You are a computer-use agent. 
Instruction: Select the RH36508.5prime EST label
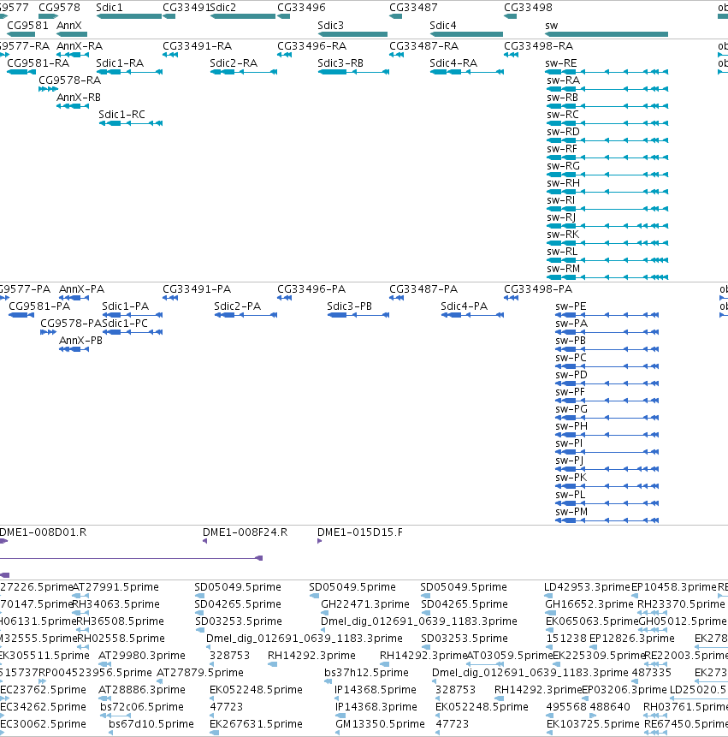[x=121, y=621]
